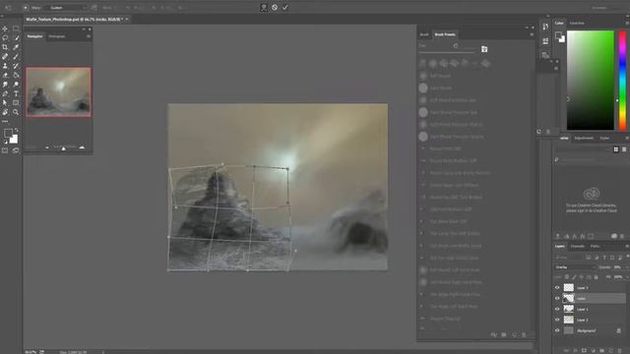Select the Paint Bucket tool
The width and height of the screenshot is (630, 354).
point(16,75)
